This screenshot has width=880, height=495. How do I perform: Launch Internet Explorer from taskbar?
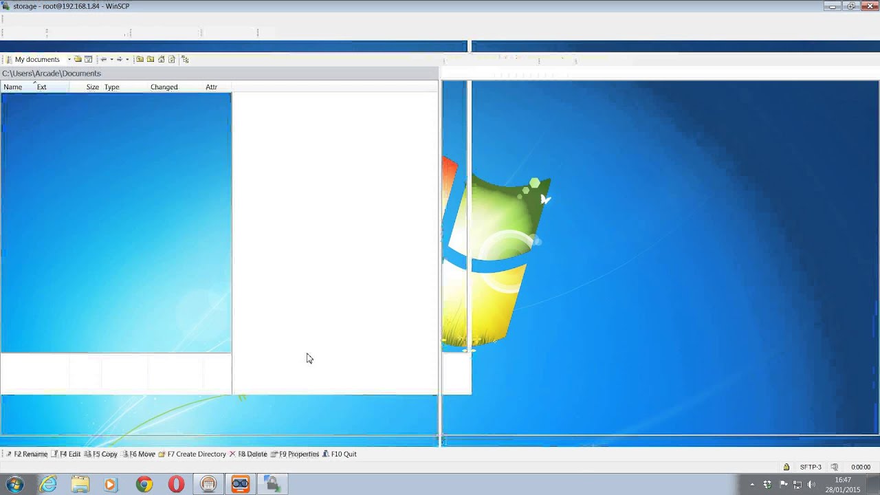point(48,484)
